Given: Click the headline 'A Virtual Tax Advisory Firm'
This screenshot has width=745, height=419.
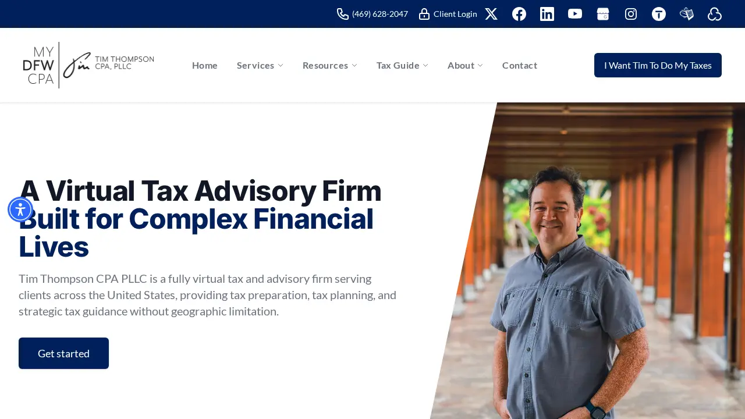Looking at the screenshot, I should [200, 191].
